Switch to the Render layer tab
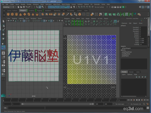 pos(131,72)
